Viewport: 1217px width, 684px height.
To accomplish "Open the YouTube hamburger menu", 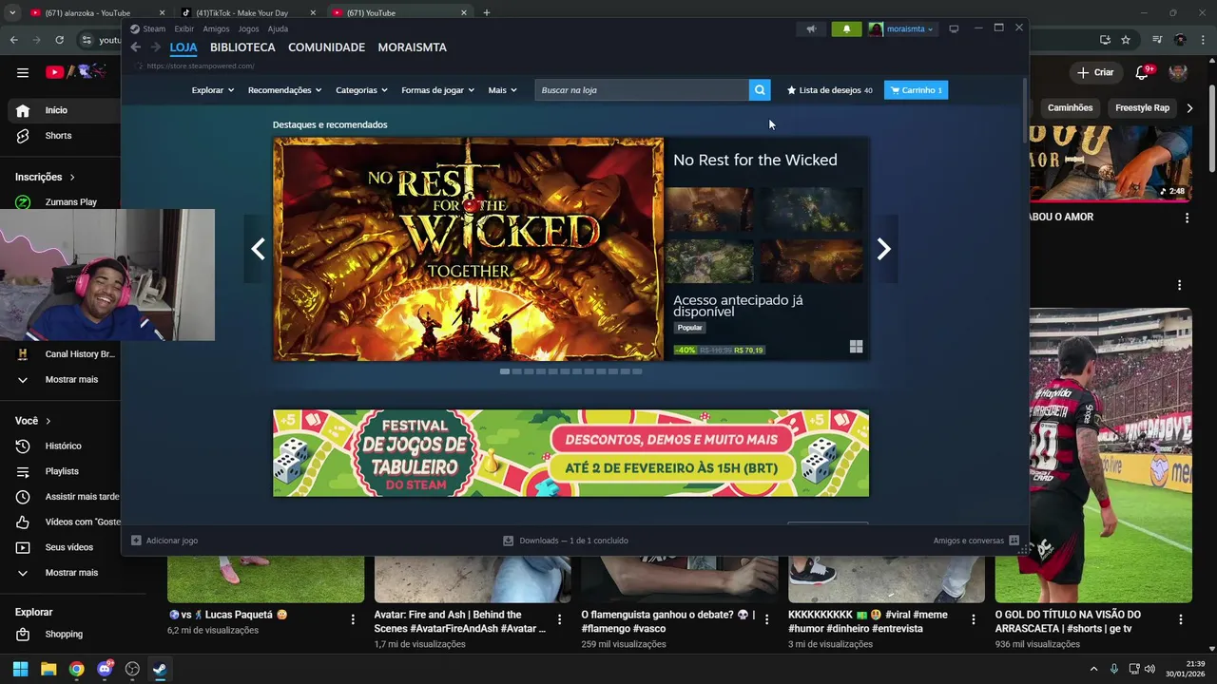I will tap(22, 72).
